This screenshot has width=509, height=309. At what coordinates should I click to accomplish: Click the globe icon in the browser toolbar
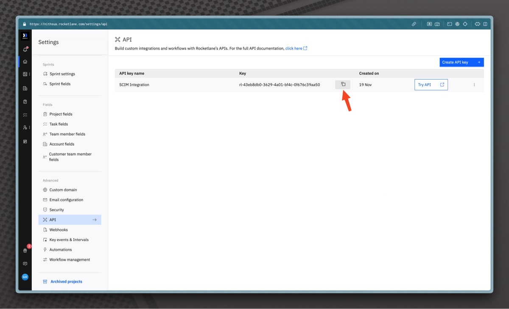point(457,24)
